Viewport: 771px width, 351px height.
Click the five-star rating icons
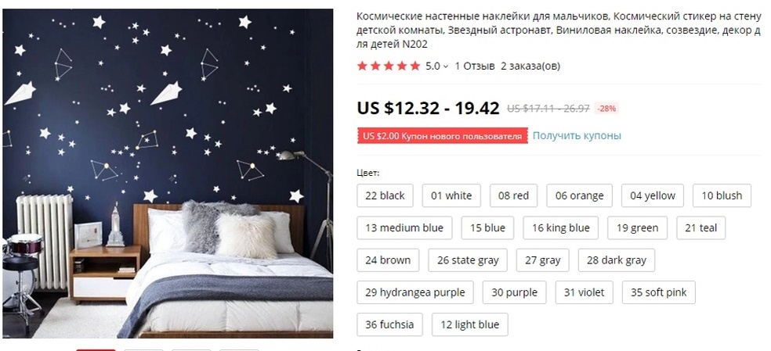point(389,66)
